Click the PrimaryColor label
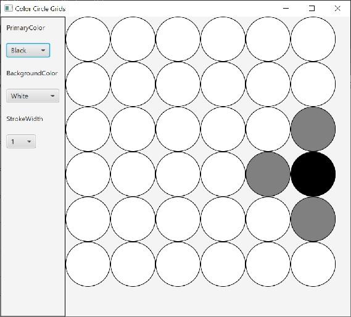The height and width of the screenshot is (317, 351). (x=26, y=28)
